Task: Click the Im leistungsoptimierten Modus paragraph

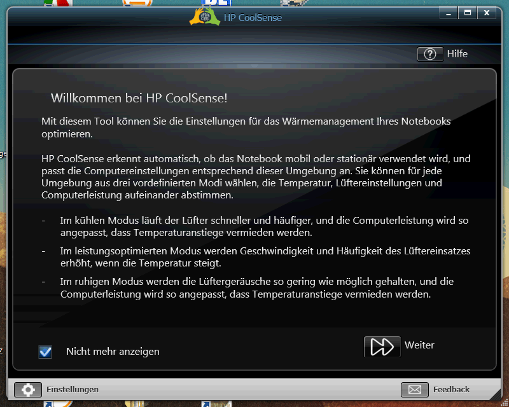Action: coord(265,257)
